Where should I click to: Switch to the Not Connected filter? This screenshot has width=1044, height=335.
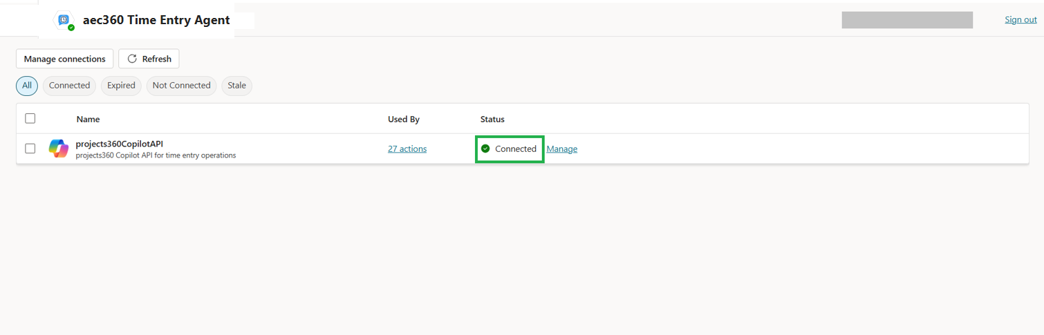(x=181, y=86)
